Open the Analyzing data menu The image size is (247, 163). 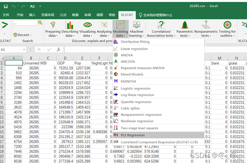[104, 29]
